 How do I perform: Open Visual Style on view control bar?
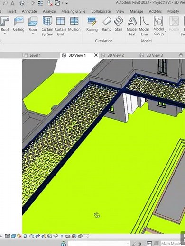point(13,236)
